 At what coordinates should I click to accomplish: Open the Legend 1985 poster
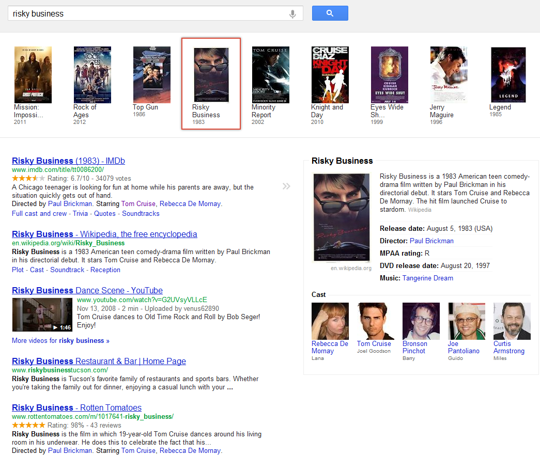[508, 75]
